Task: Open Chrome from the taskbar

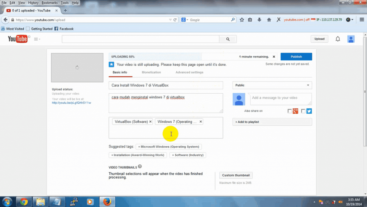Action: pyautogui.click(x=24, y=202)
